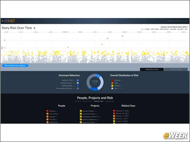Click the folder icon of fourth project
The image size is (190, 142).
tap(81, 120)
